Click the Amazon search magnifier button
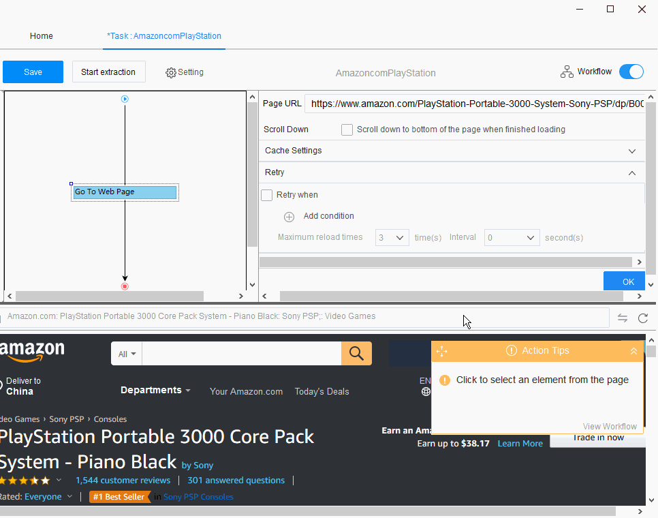 coord(356,354)
